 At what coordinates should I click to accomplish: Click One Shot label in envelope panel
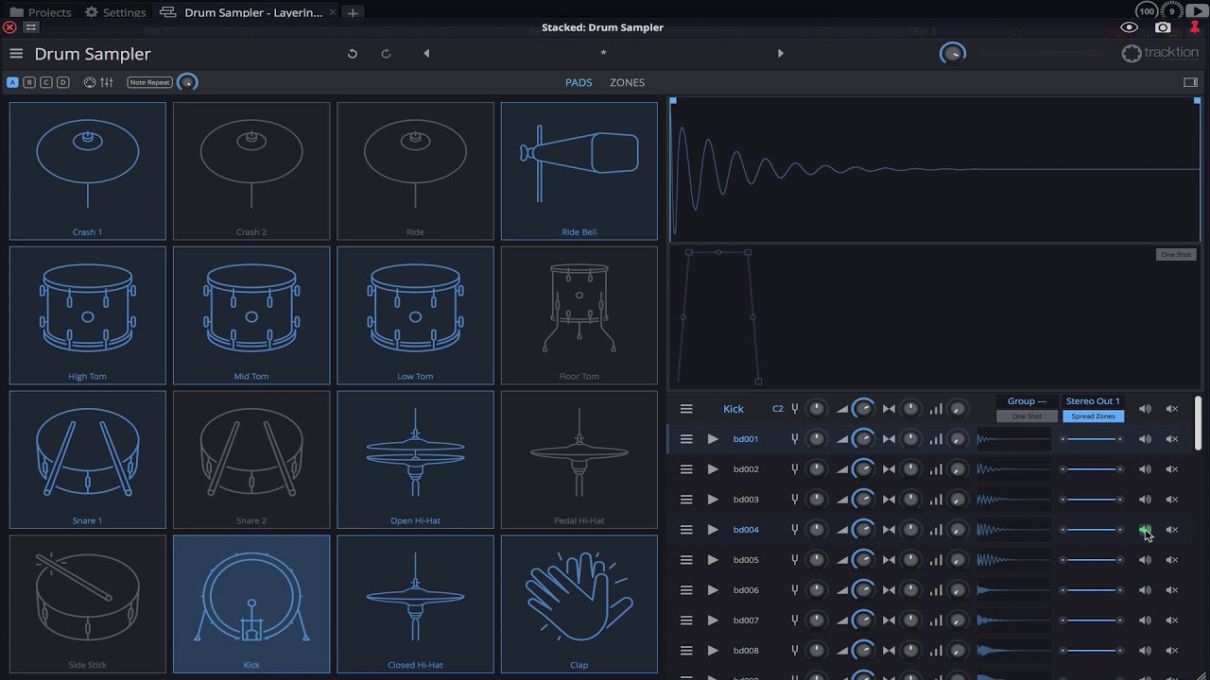tap(1176, 255)
